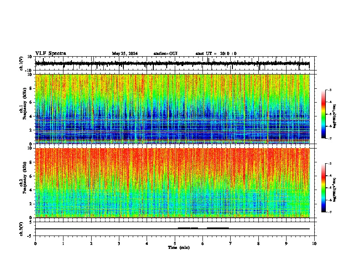This screenshot has width=354, height=273.
Task: Click the "5" tick on ch.3(V) axis
Action: [31, 222]
